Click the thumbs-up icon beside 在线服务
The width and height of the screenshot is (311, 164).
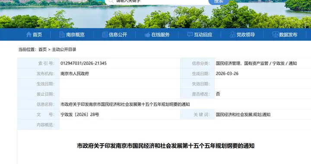click(x=147, y=35)
